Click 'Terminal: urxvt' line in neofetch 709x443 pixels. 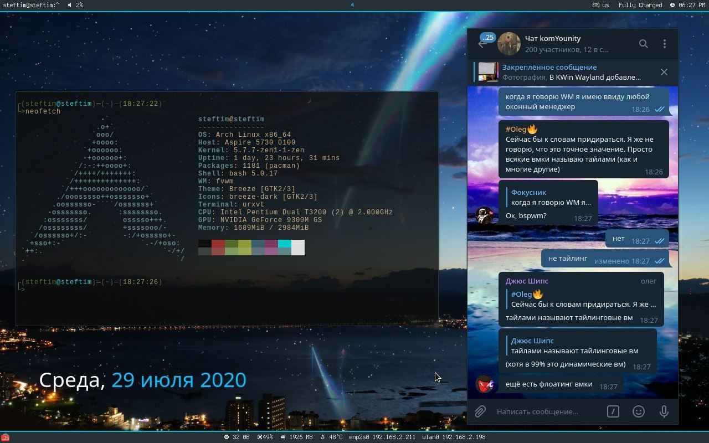point(231,204)
